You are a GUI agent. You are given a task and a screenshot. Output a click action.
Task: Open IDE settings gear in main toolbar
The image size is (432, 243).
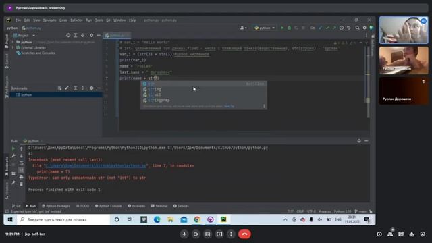pos(364,28)
